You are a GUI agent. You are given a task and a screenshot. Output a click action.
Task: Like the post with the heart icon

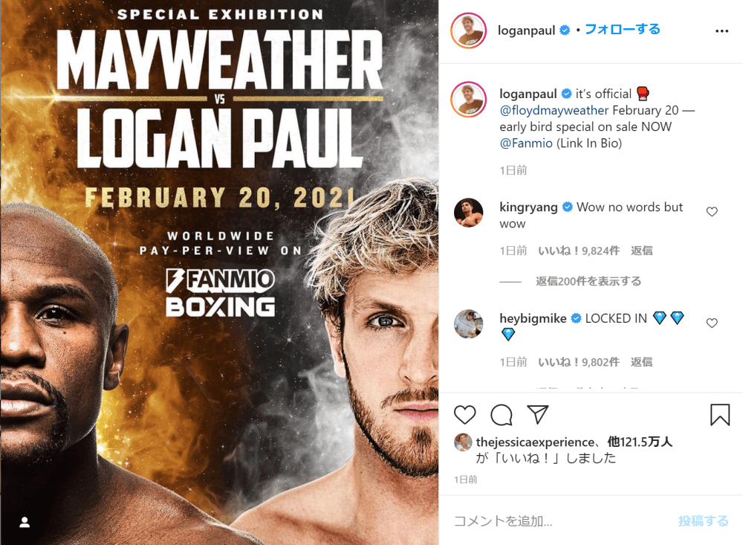click(x=464, y=415)
